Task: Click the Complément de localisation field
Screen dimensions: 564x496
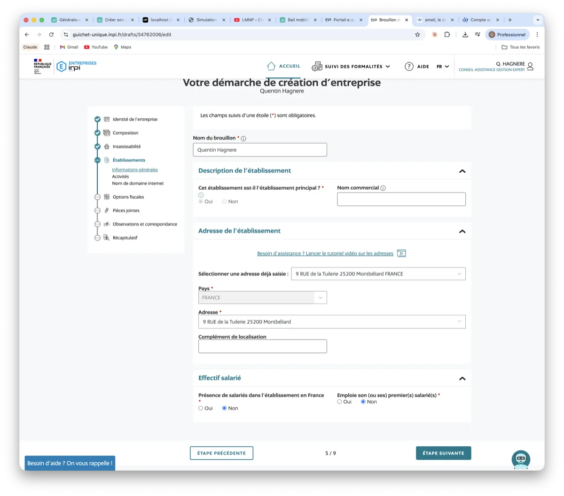Action: pos(262,346)
